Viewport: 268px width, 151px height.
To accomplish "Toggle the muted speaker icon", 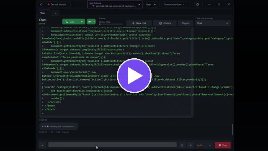I will coord(191,145).
